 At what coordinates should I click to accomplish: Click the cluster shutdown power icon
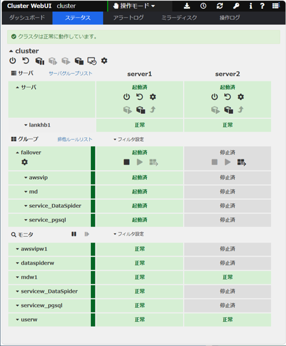click(12, 61)
